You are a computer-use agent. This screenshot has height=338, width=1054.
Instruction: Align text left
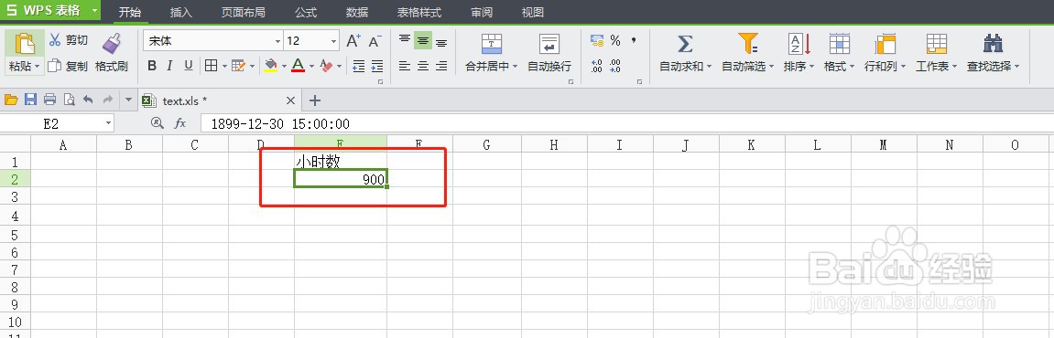click(x=404, y=66)
